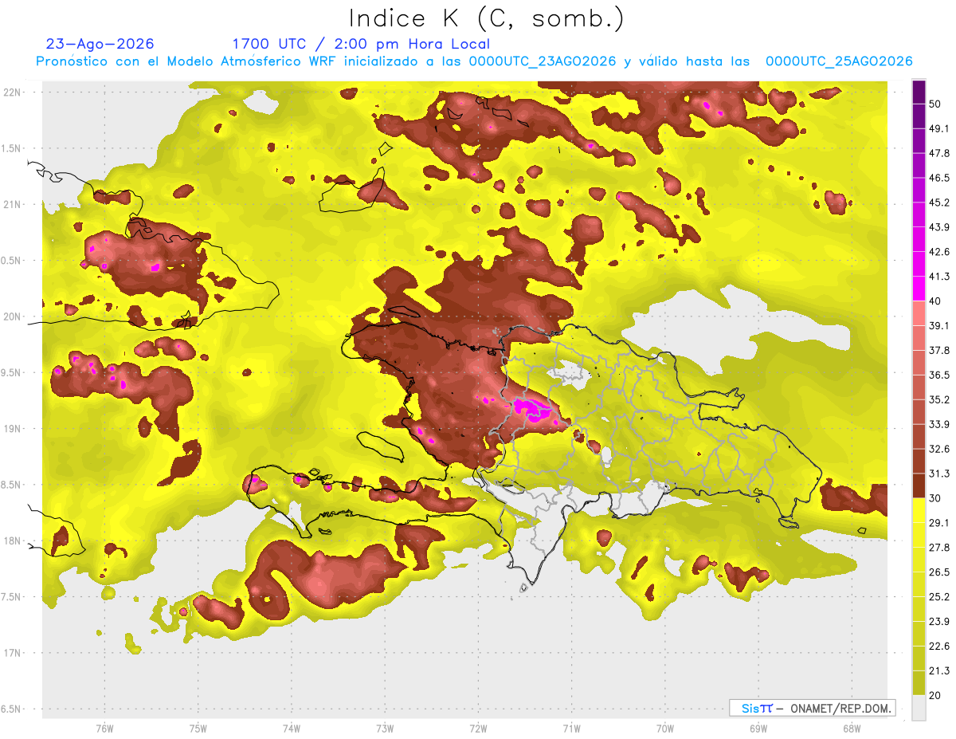Click the "73W" longitude label
956x739 pixels.
point(385,728)
